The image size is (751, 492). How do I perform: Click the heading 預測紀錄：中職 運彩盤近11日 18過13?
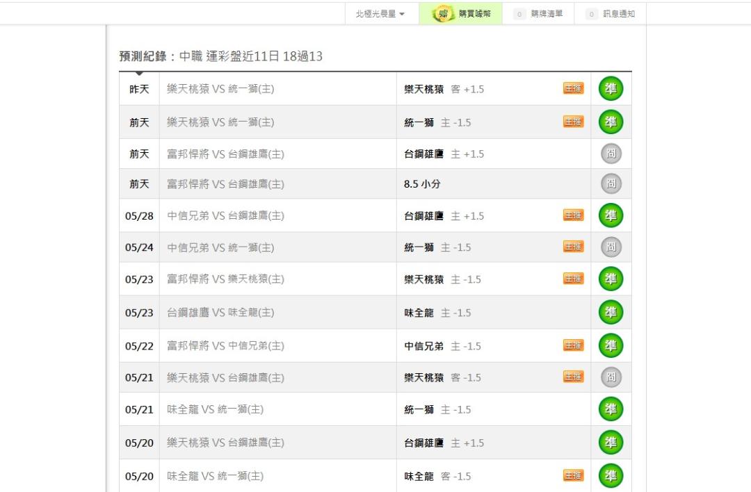pos(221,56)
